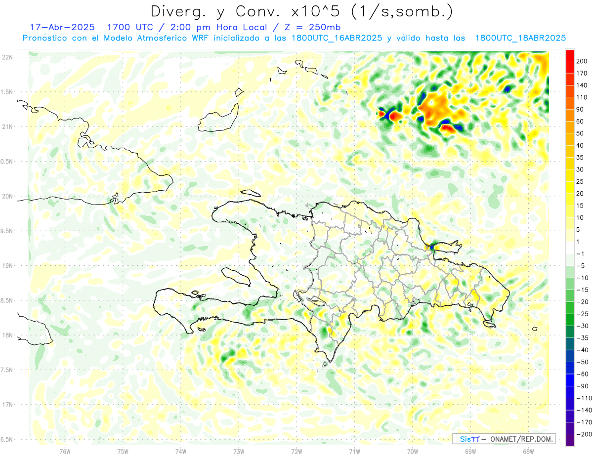Select the red swatch above 200 on the color scale
593x458 pixels.
coord(570,54)
